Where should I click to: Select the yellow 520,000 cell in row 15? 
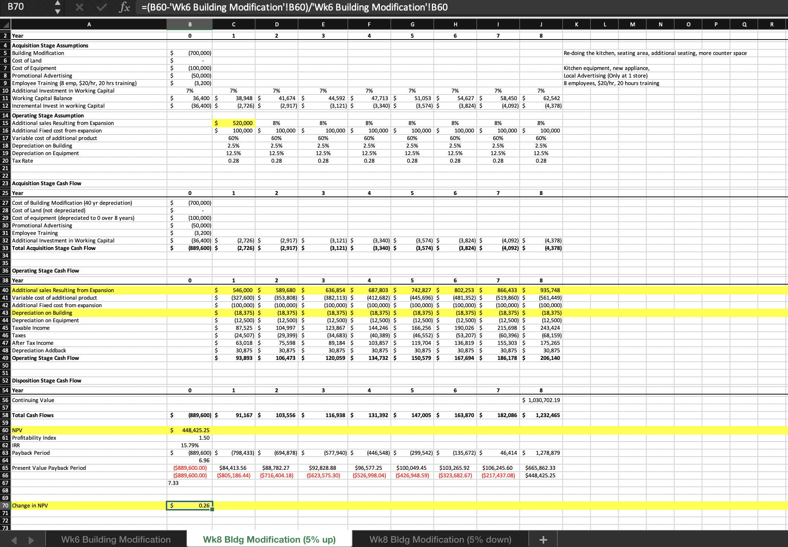click(x=234, y=123)
